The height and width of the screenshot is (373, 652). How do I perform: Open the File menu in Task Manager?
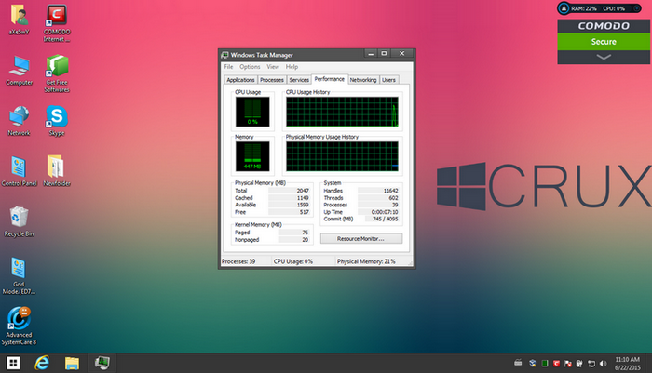click(229, 67)
